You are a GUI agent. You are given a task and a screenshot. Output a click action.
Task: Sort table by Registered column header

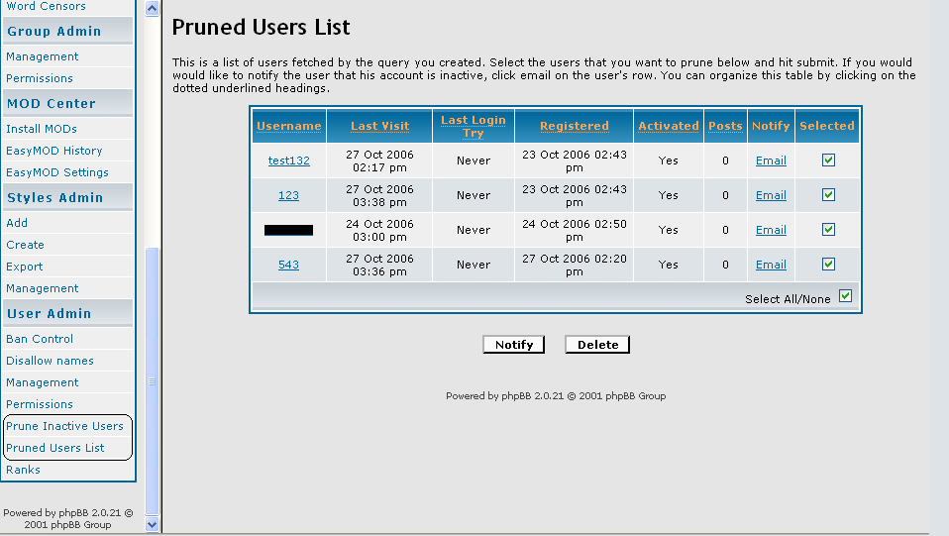click(x=574, y=126)
